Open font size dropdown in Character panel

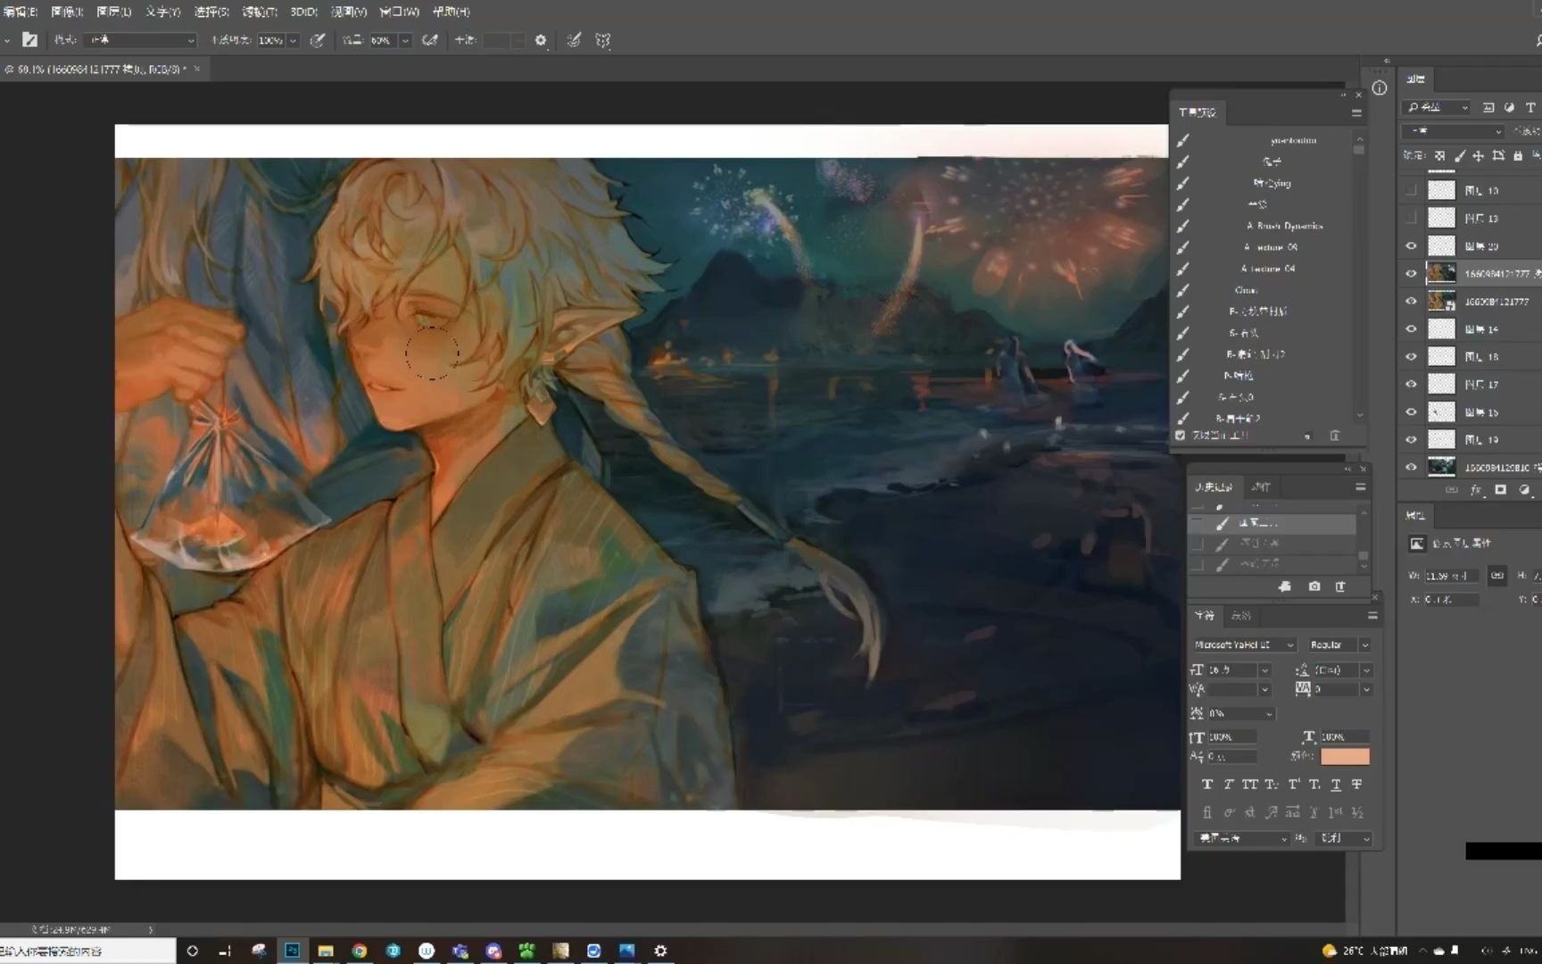[x=1264, y=669]
